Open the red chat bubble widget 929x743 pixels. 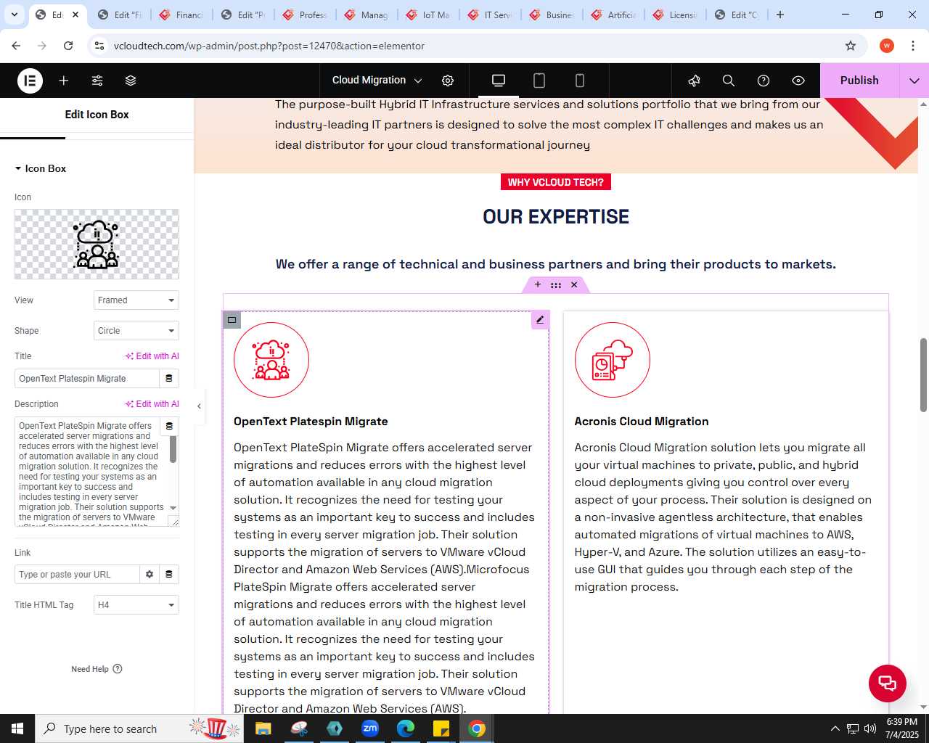[888, 684]
